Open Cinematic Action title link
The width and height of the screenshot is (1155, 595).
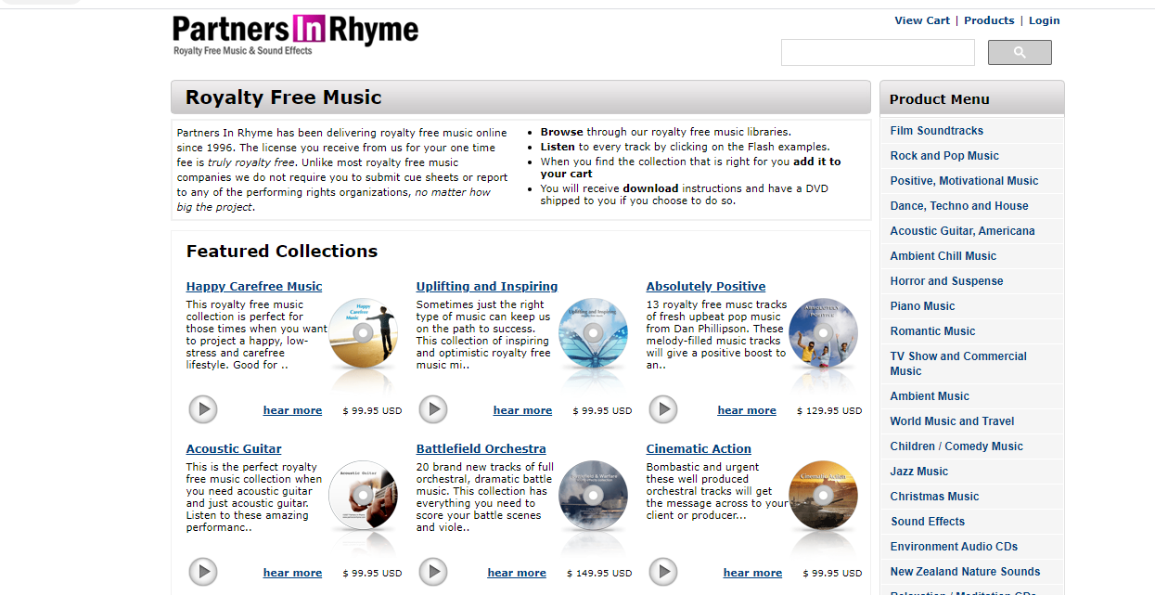699,448
